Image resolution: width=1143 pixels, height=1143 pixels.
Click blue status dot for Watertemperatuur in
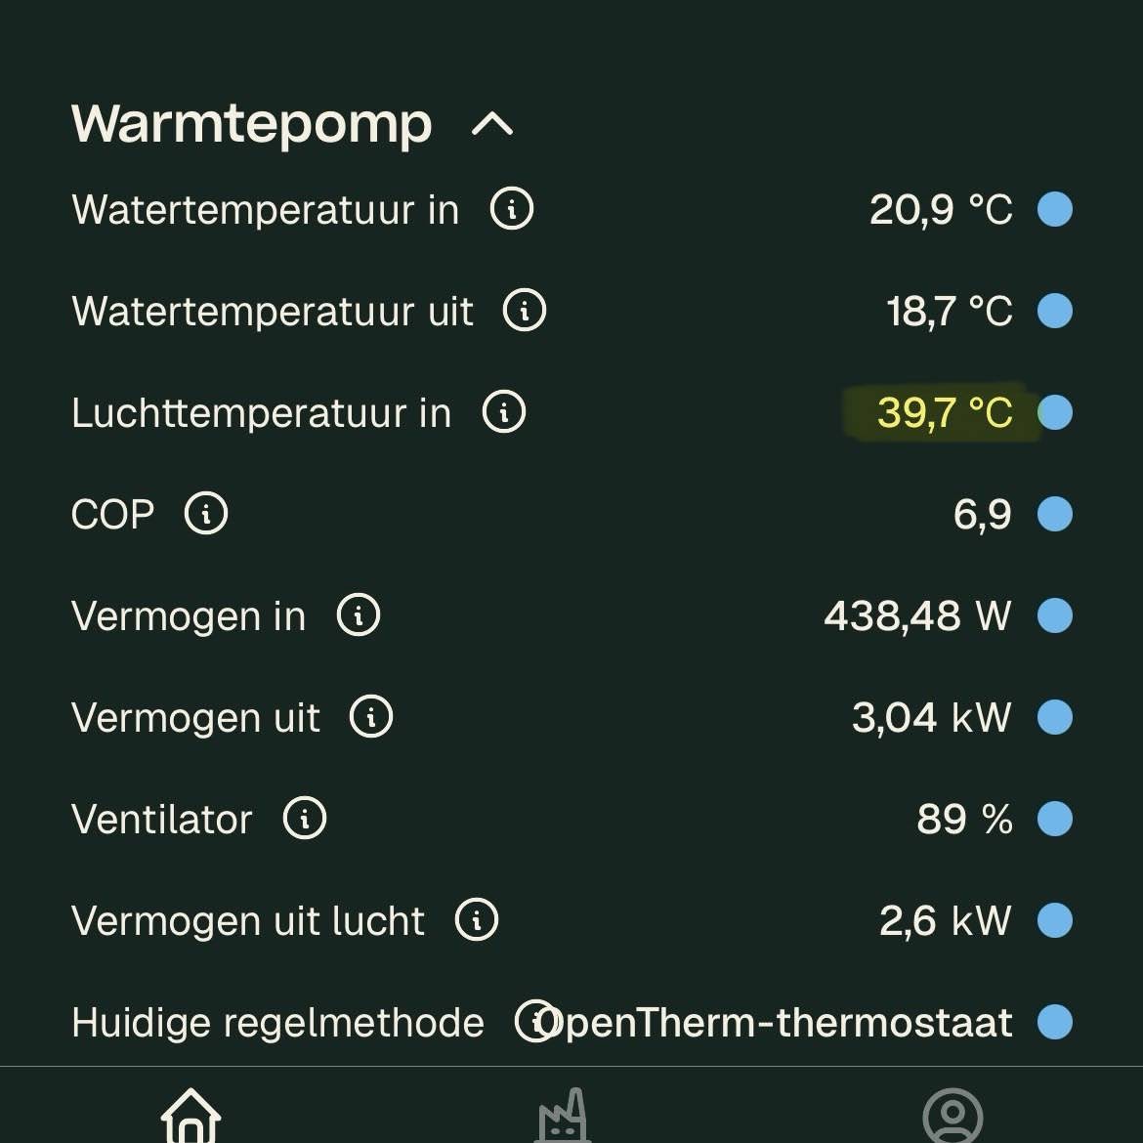tap(1055, 209)
